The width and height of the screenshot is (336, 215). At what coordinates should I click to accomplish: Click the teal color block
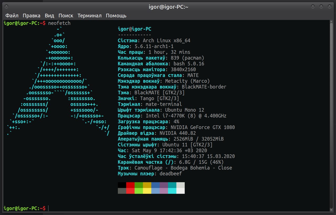pyautogui.click(x=172, y=185)
